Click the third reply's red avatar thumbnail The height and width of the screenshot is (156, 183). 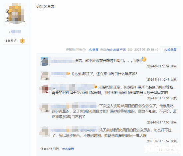tap(45, 89)
